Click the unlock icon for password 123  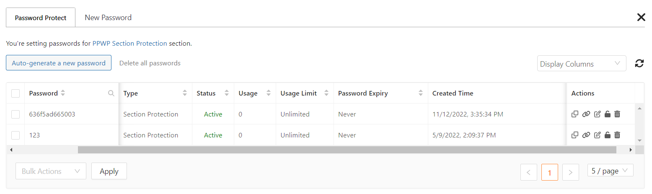[x=608, y=135]
